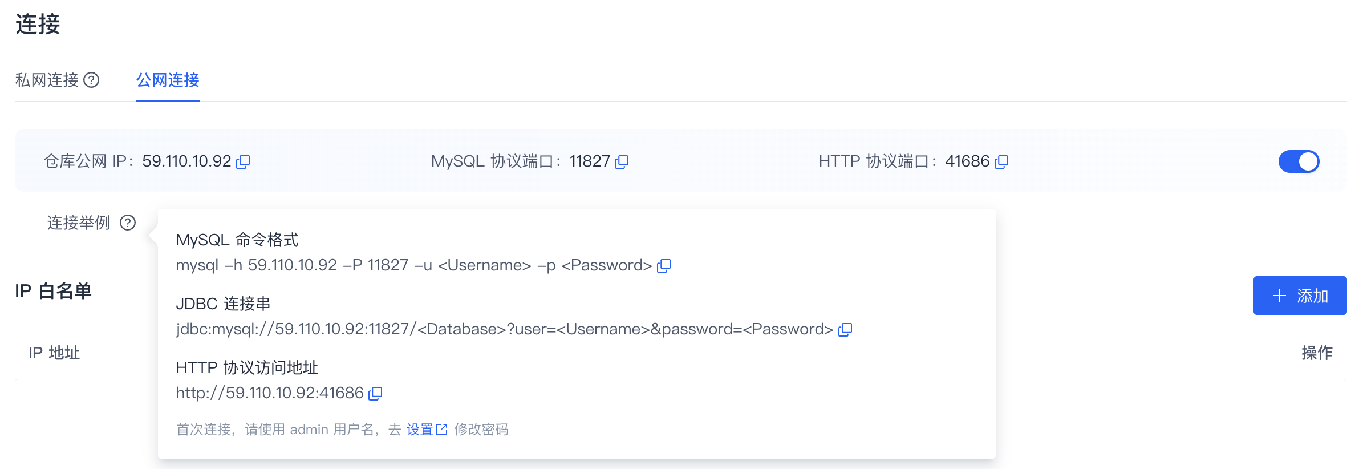Switch to the 私网连接 tab

tap(47, 80)
